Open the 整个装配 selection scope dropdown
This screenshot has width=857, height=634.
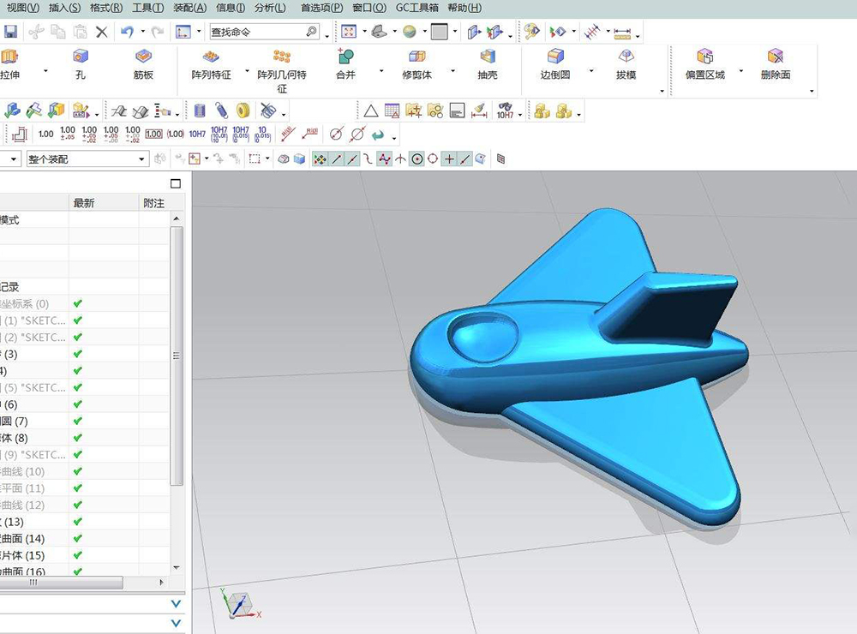coord(141,159)
